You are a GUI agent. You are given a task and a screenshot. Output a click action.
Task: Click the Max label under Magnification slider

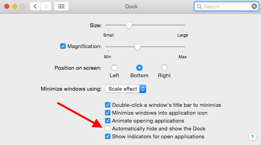tap(183, 57)
